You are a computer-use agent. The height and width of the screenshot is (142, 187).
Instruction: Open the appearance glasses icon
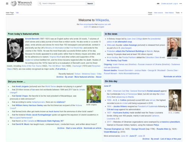click(158, 3)
